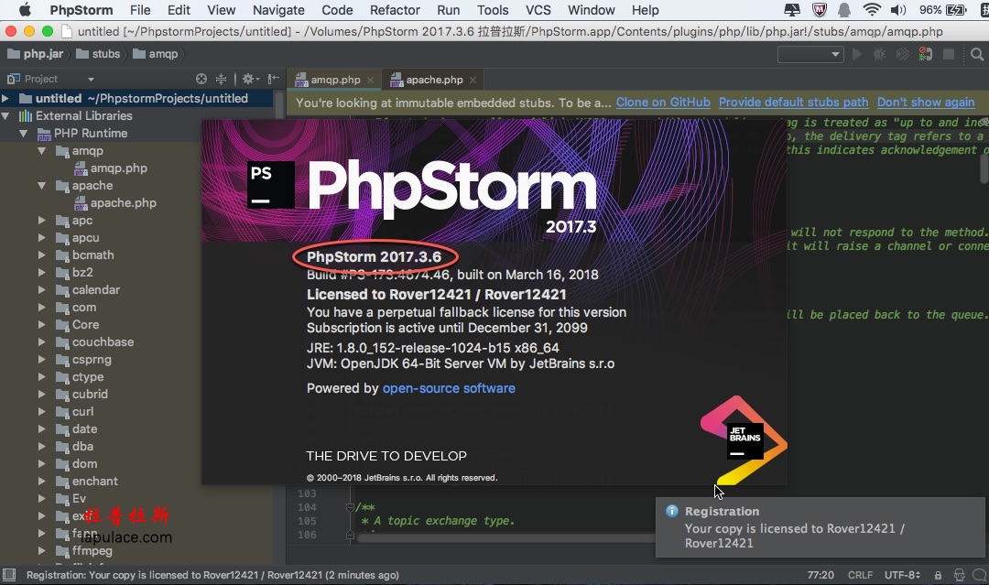Expand the curl folder
This screenshot has width=989, height=585.
point(41,412)
